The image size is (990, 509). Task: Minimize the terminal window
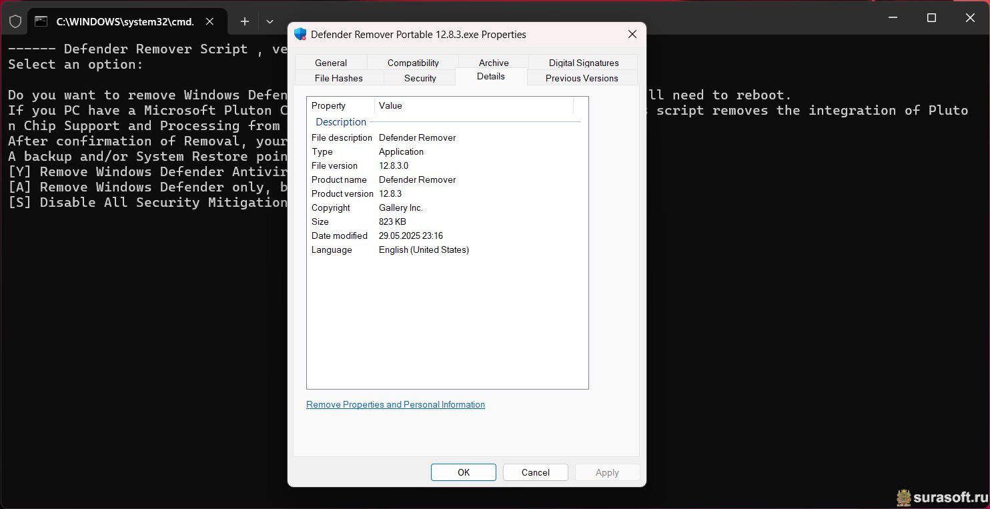893,18
